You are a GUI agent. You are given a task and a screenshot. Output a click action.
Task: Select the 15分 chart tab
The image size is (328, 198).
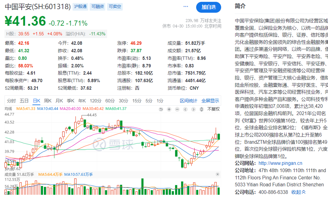137,101
